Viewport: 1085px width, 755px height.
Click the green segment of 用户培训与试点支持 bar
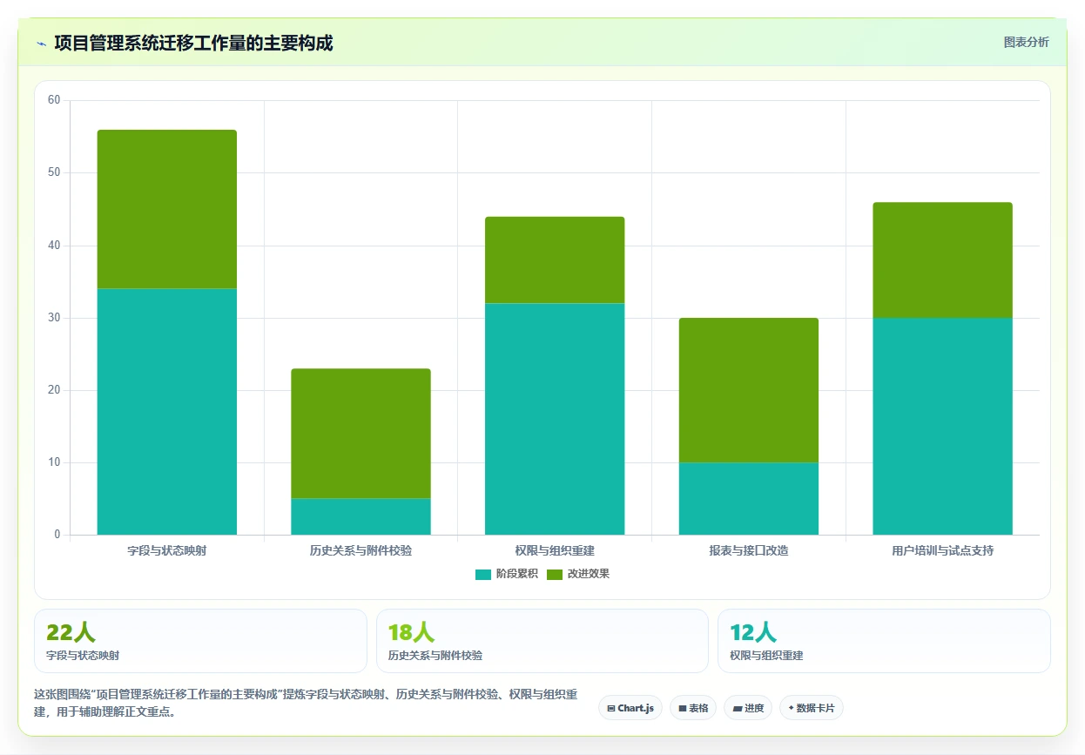943,260
